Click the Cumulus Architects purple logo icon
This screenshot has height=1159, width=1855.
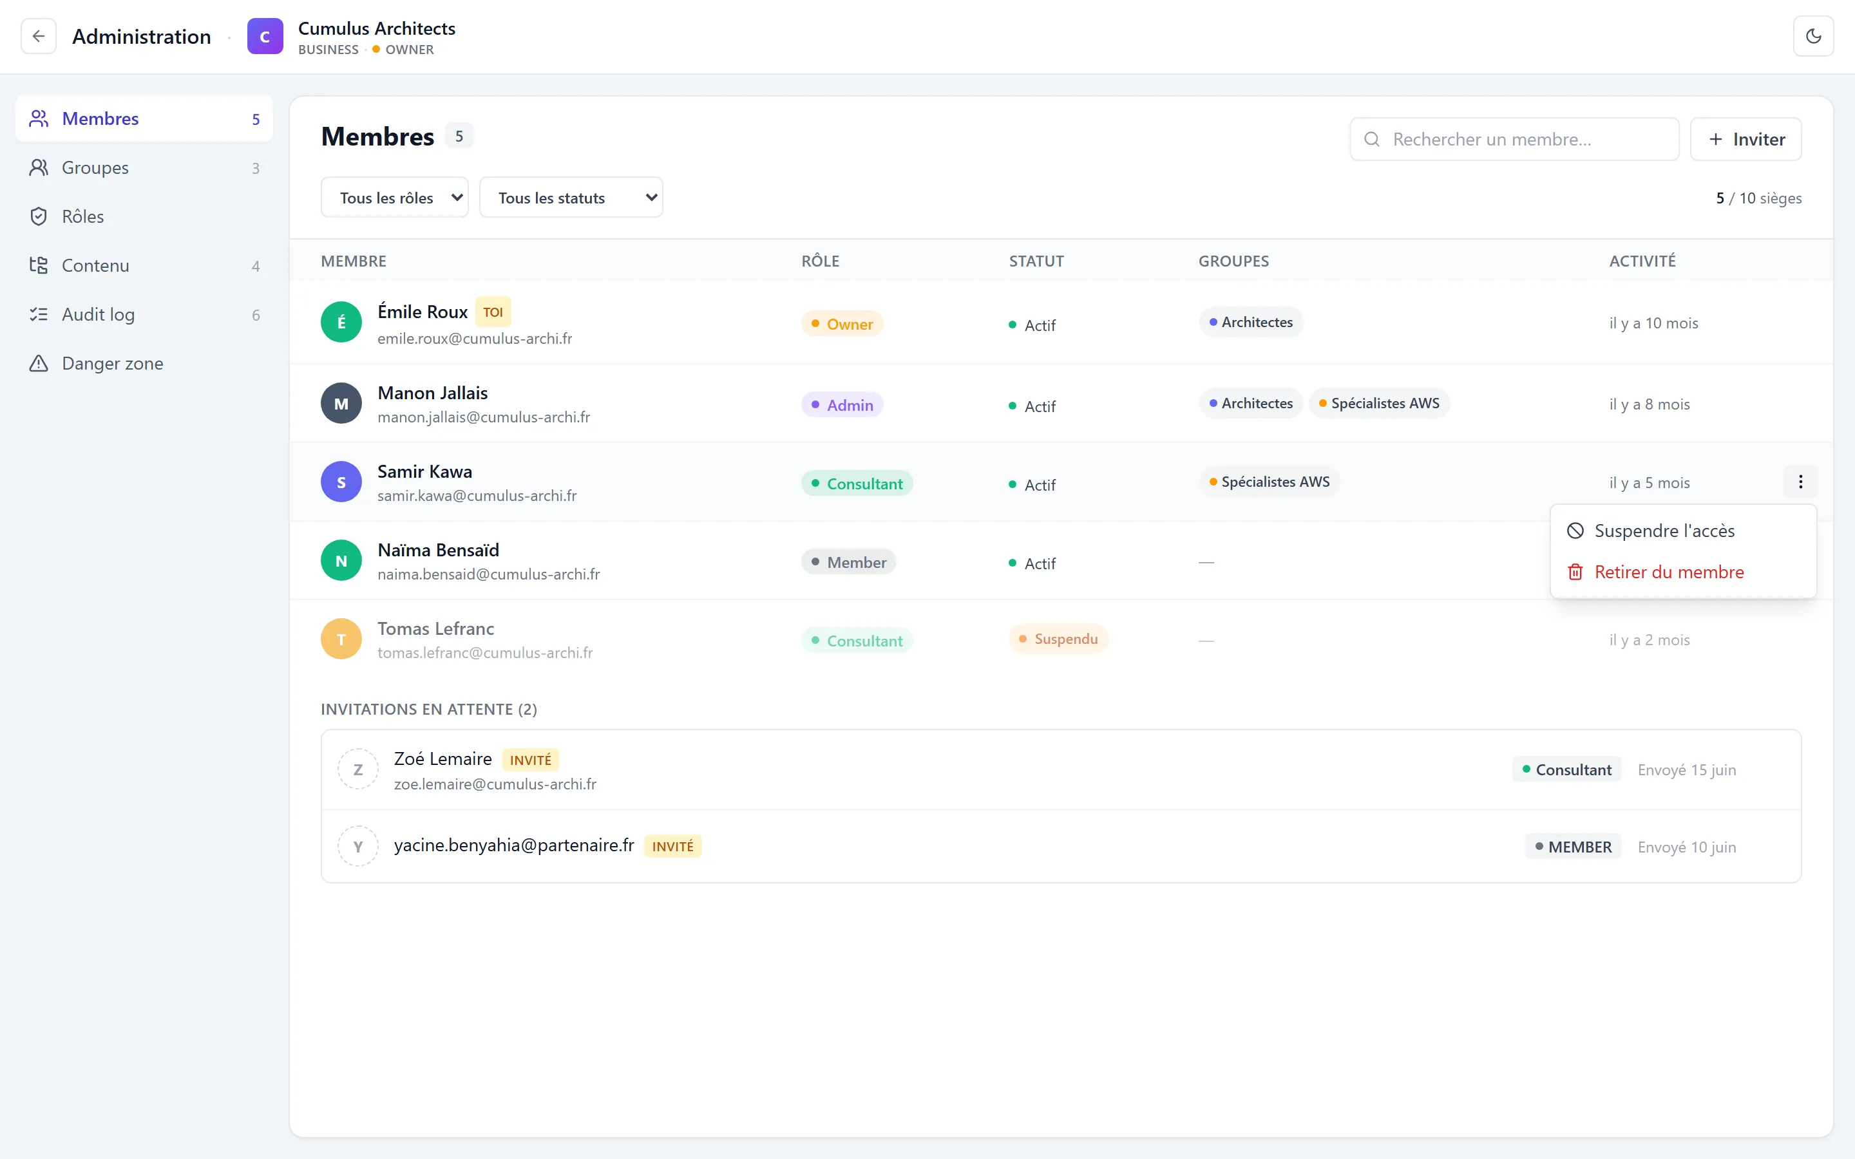[x=265, y=36]
